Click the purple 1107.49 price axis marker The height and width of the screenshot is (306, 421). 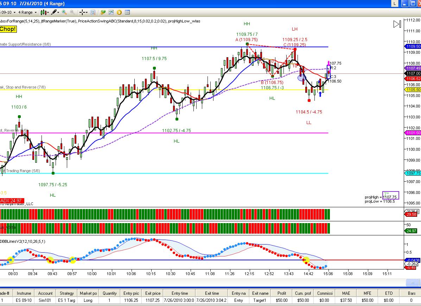(413, 68)
